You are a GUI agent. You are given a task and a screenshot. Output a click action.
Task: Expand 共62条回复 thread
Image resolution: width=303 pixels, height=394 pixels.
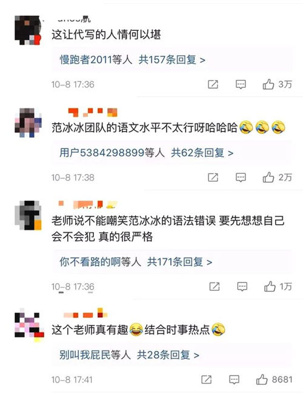(x=202, y=153)
